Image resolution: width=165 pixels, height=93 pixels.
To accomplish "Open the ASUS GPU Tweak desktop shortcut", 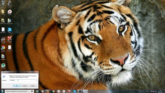I will [3, 40].
